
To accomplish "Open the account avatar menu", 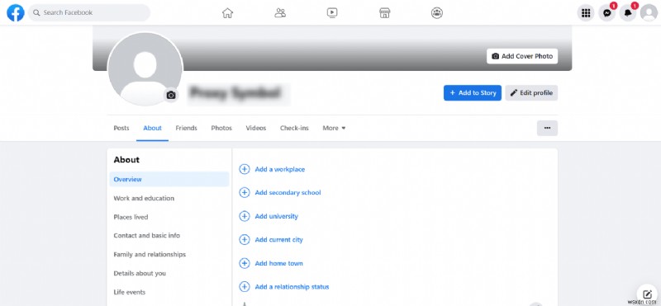I will [649, 13].
